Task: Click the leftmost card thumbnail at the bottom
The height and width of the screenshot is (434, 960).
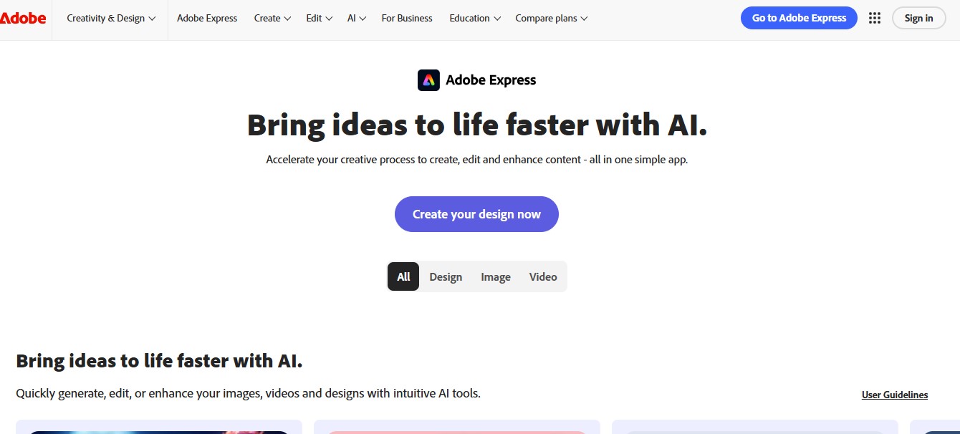Action: tap(159, 428)
